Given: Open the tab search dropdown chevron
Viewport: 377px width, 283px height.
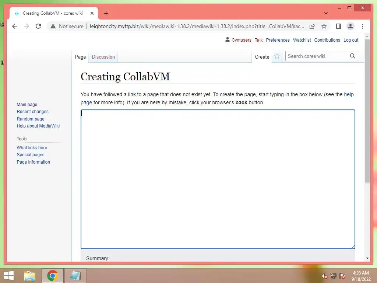Looking at the screenshot, I should point(326,13).
